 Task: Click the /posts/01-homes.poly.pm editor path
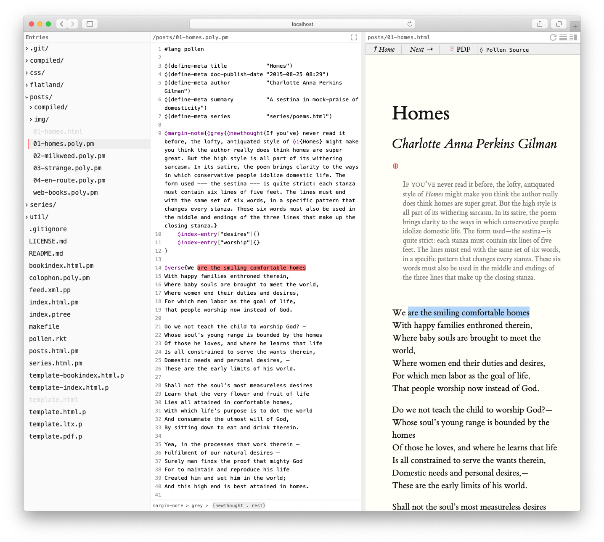(x=191, y=37)
